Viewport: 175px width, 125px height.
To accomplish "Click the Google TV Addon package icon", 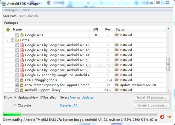I will pyautogui.click(x=22, y=75).
